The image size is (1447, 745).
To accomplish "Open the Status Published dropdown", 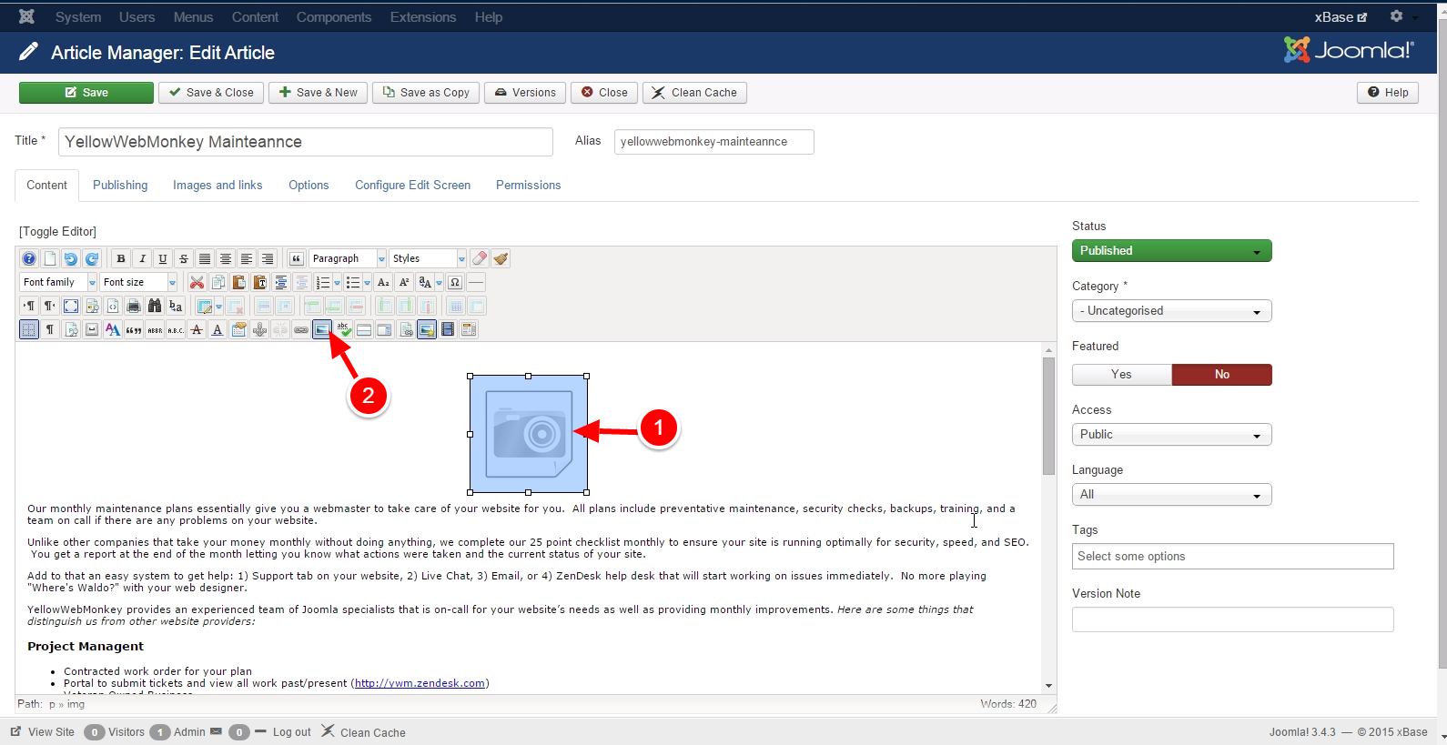I will [1171, 251].
